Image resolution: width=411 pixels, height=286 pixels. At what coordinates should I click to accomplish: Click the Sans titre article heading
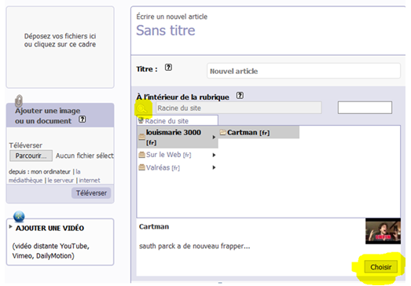pyautogui.click(x=166, y=31)
